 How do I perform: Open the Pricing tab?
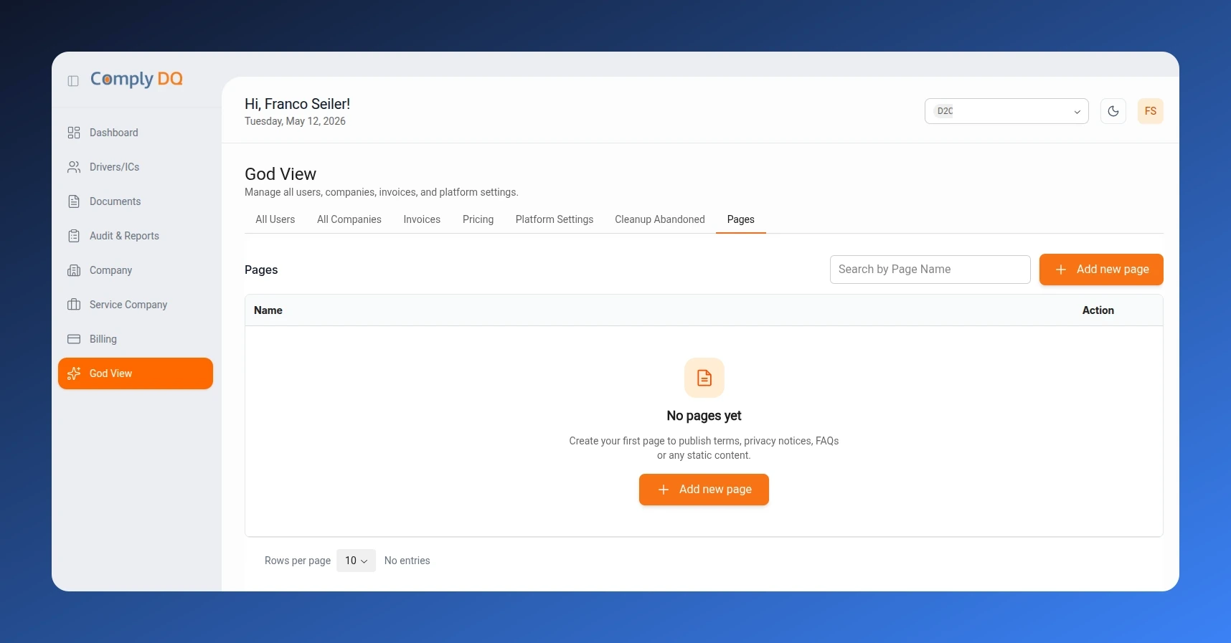[478, 219]
